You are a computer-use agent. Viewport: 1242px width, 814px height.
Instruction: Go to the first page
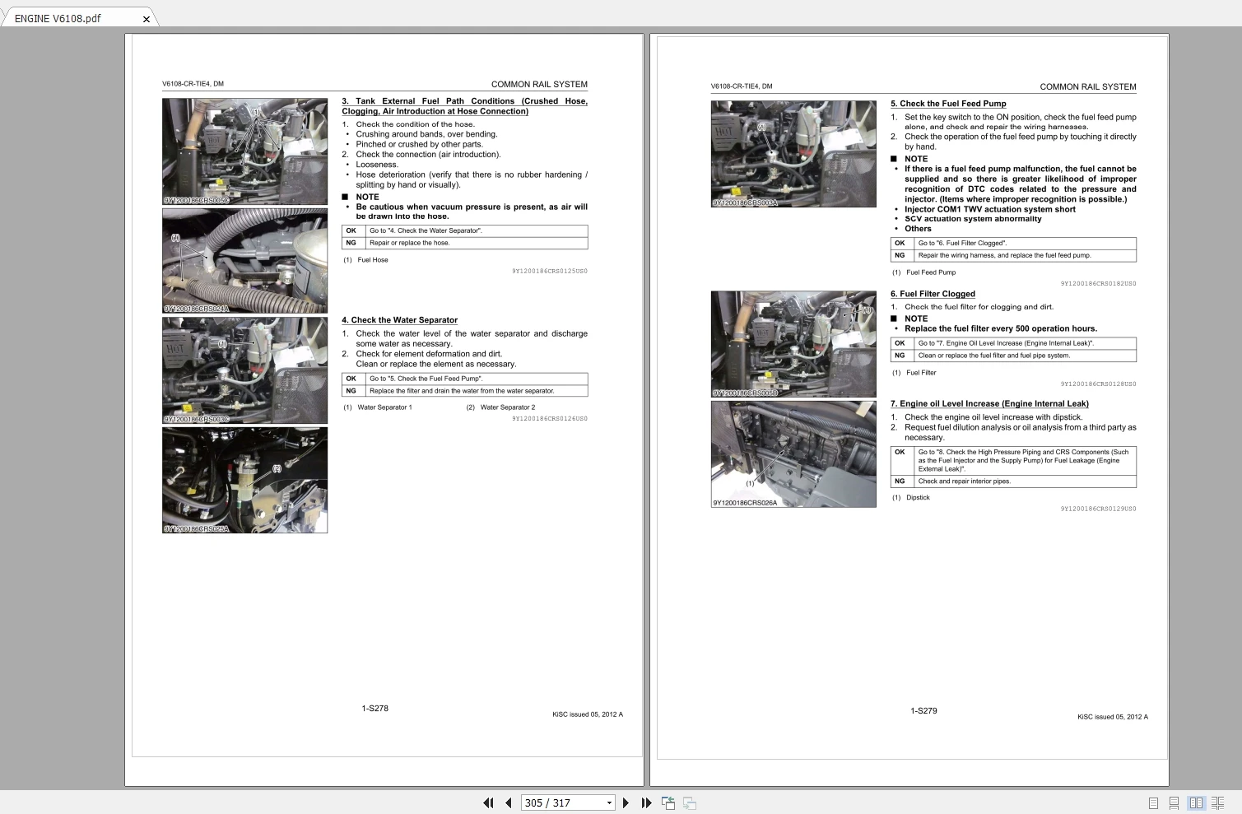(488, 802)
